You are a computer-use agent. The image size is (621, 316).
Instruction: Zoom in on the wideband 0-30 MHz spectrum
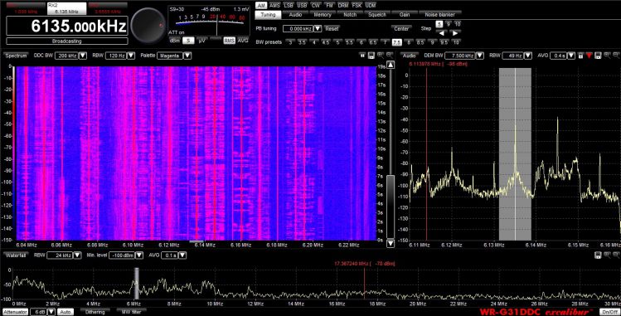point(608,255)
